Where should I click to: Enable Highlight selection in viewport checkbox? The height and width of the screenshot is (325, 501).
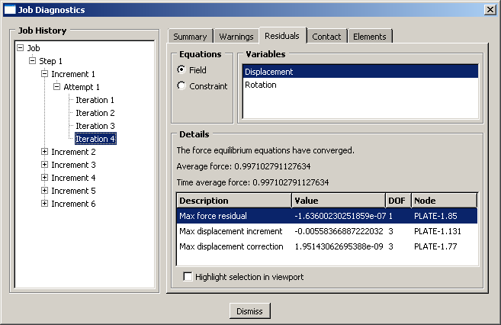coord(188,277)
